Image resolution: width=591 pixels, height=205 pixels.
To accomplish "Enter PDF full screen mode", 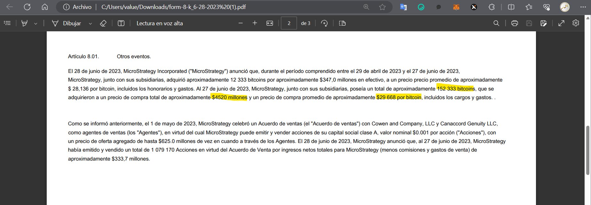I will pos(561,23).
